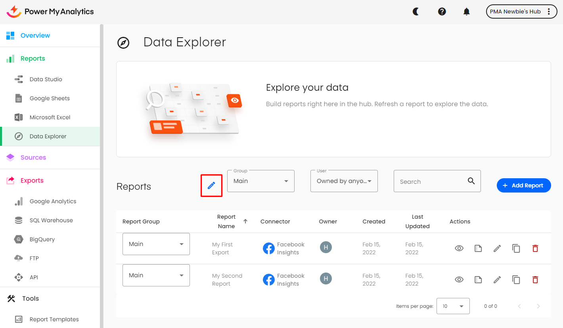Click the Add Report button

524,185
